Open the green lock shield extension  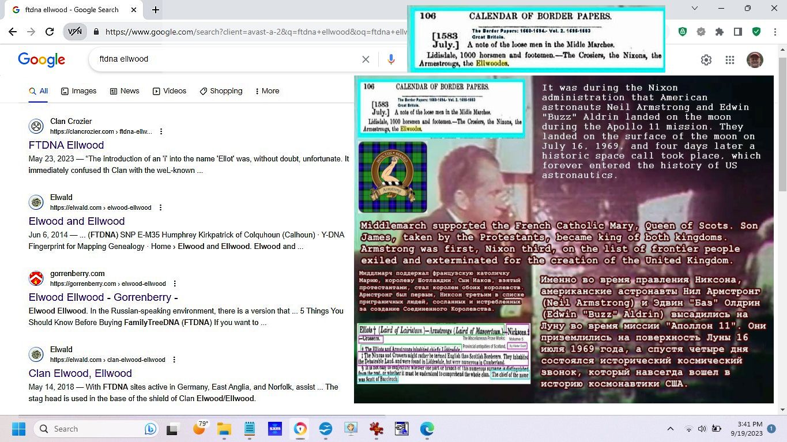coord(683,32)
